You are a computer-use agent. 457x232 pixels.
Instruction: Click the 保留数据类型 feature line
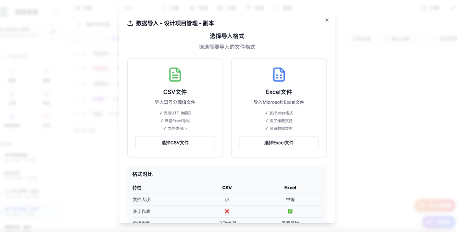tap(279, 128)
